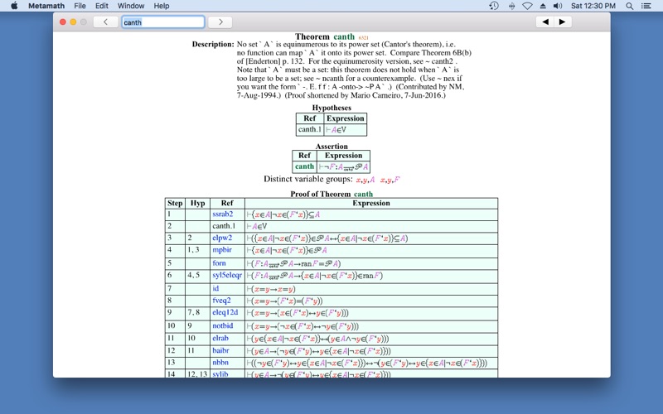Image resolution: width=663 pixels, height=414 pixels.
Task: Open the Help menu
Action: 161,6
